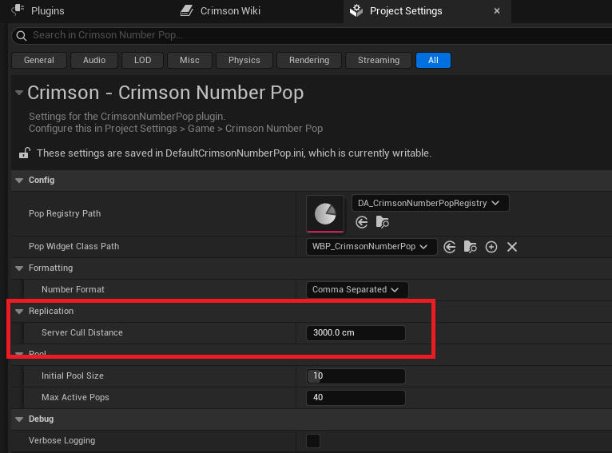Click the Server Cull Distance value field

[356, 333]
